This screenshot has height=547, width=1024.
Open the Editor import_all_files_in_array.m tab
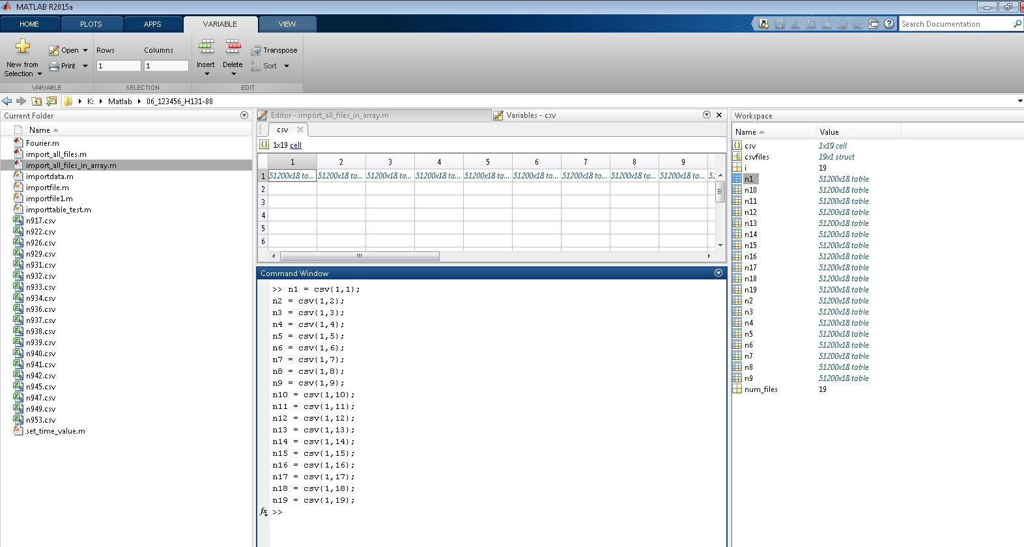pyautogui.click(x=329, y=115)
